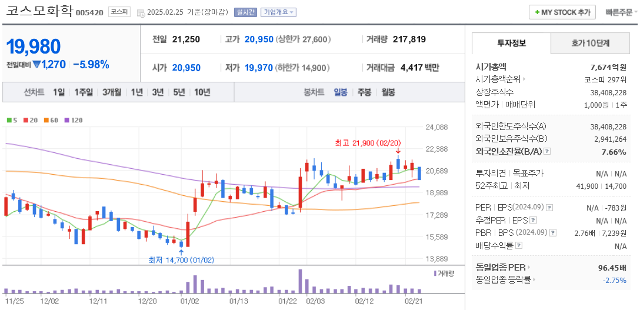Click the 코스피 market badge
Screen dimensions: 640x310
pos(119,12)
